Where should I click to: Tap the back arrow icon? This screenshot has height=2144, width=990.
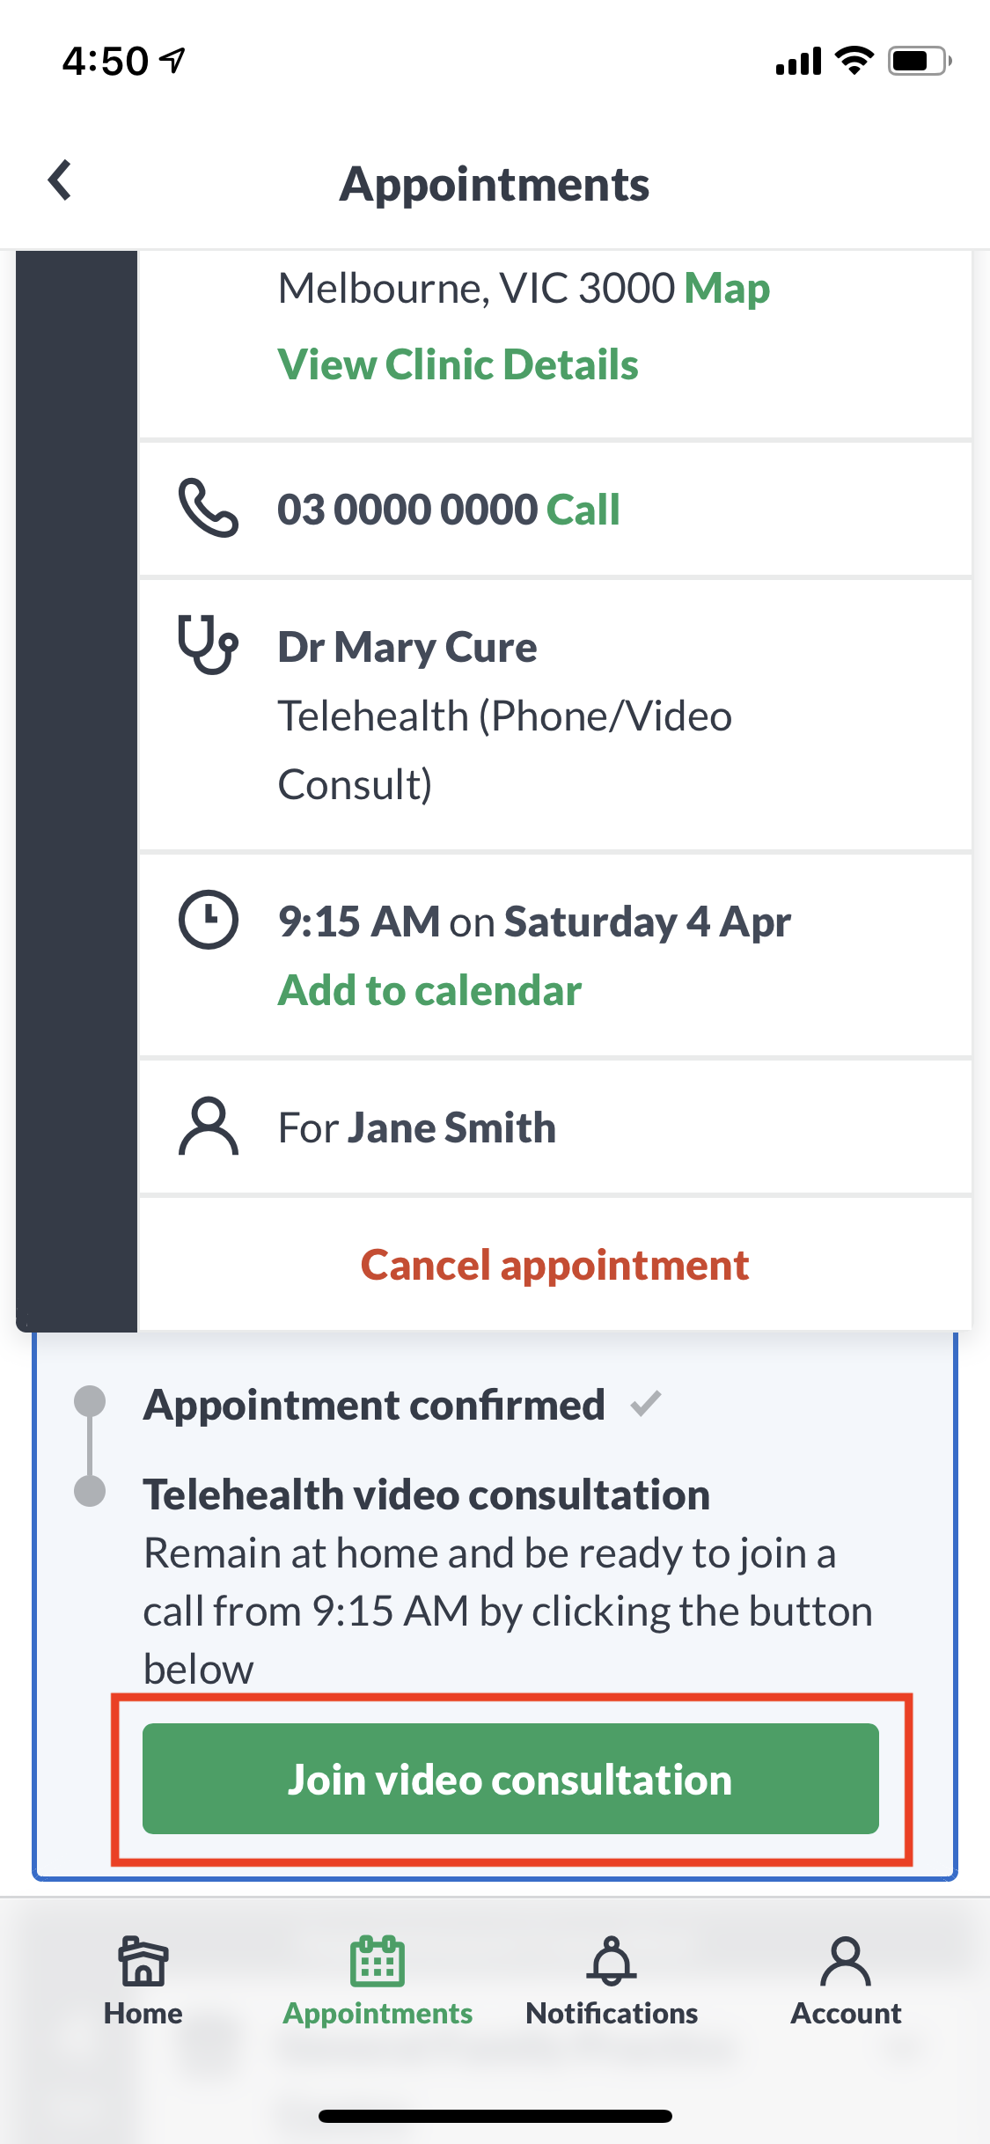click(x=60, y=181)
